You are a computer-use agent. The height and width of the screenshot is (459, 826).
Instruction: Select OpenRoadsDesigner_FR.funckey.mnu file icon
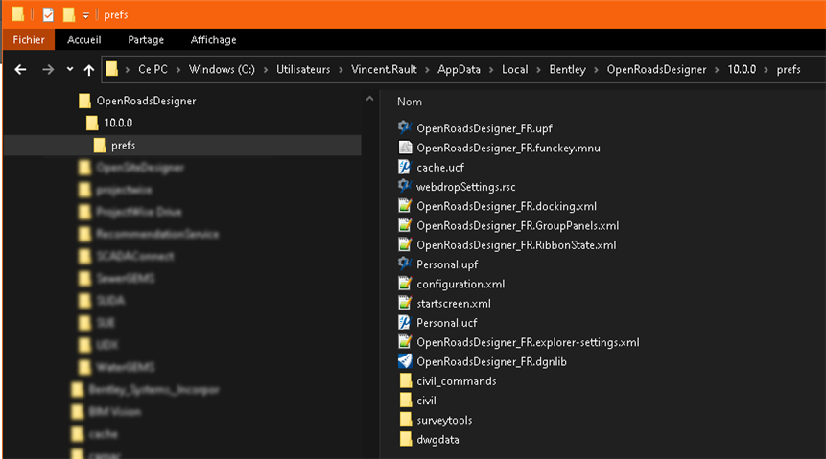405,148
